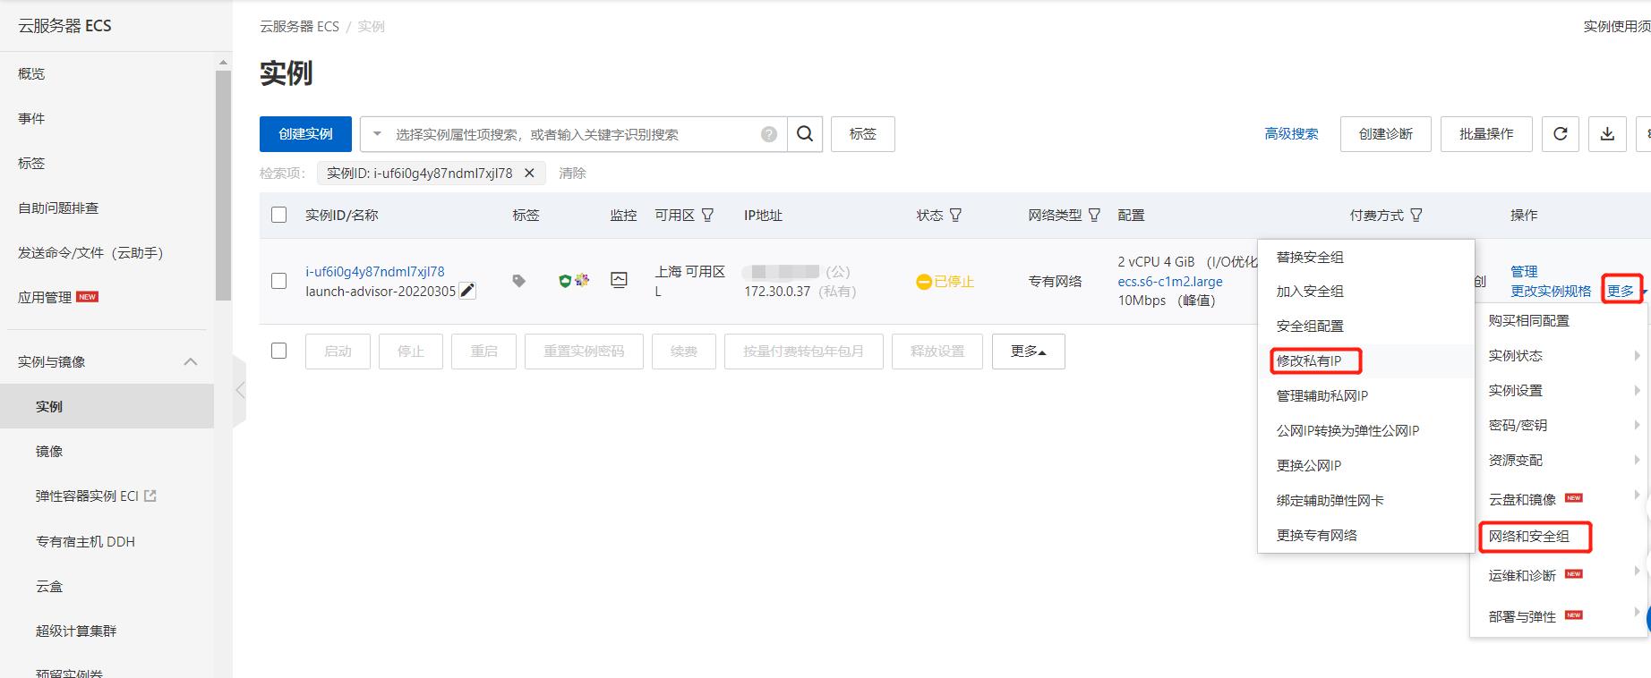Open monitoring chart icon for instance
The image size is (1651, 678).
(x=619, y=280)
